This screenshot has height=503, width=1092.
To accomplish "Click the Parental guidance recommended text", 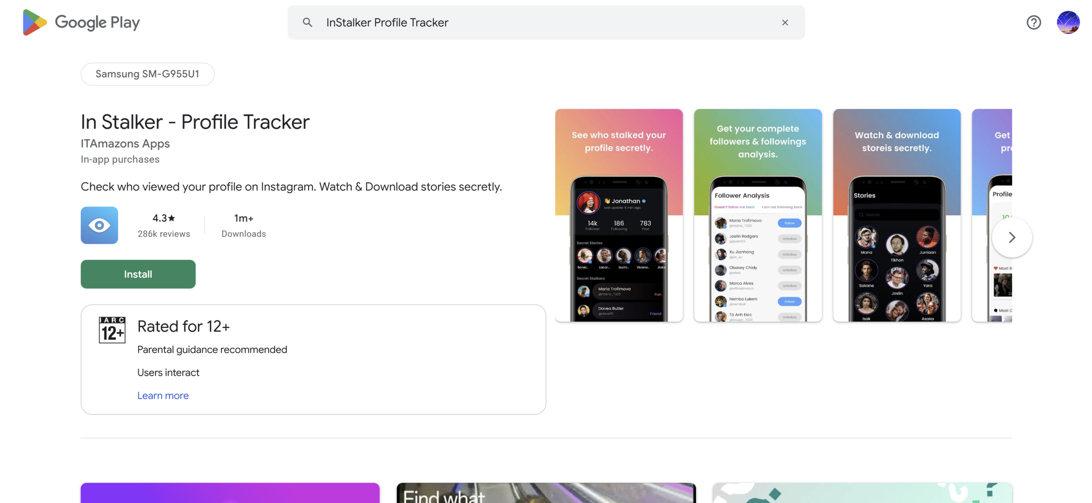I will coord(212,349).
